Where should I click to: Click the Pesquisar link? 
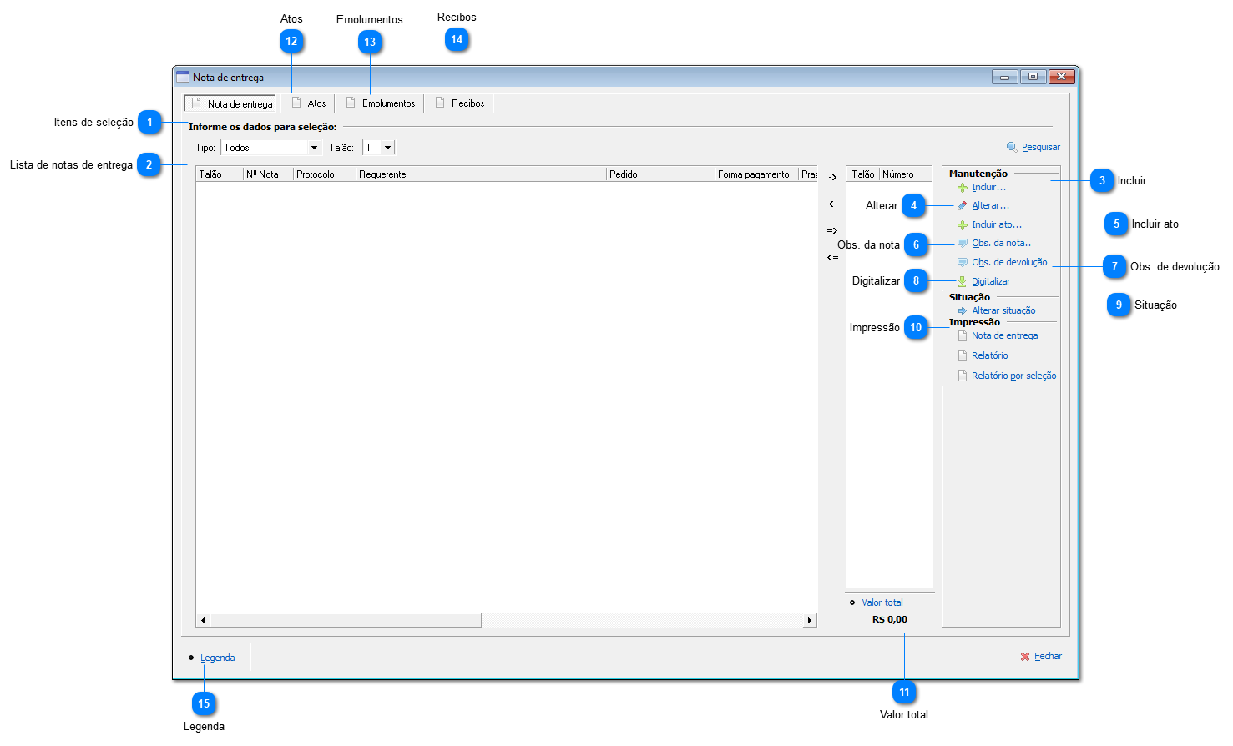click(1041, 148)
